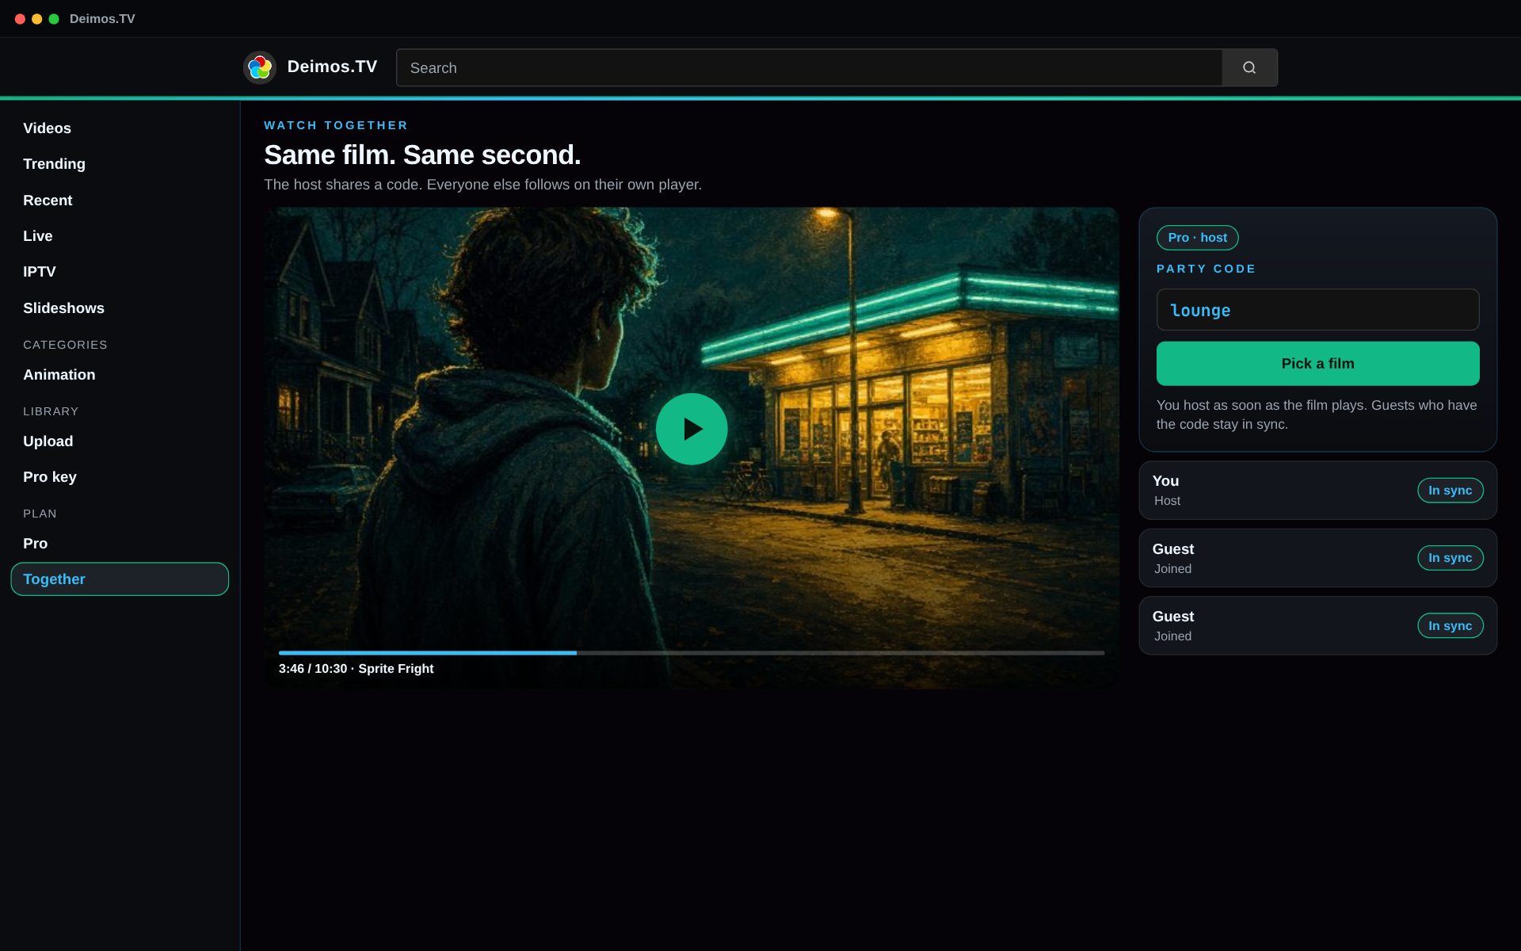Click the yellow minimize window button
This screenshot has width=1521, height=951.
click(x=37, y=19)
